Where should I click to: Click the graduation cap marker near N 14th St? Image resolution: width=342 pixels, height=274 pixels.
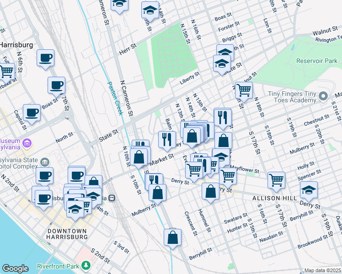pos(150,10)
